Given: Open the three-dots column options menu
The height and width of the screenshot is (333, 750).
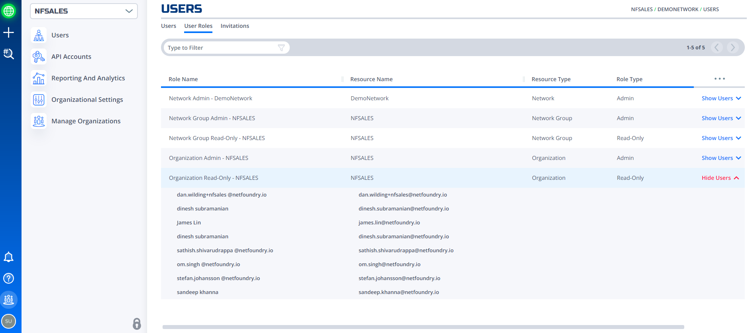Looking at the screenshot, I should click(x=720, y=79).
